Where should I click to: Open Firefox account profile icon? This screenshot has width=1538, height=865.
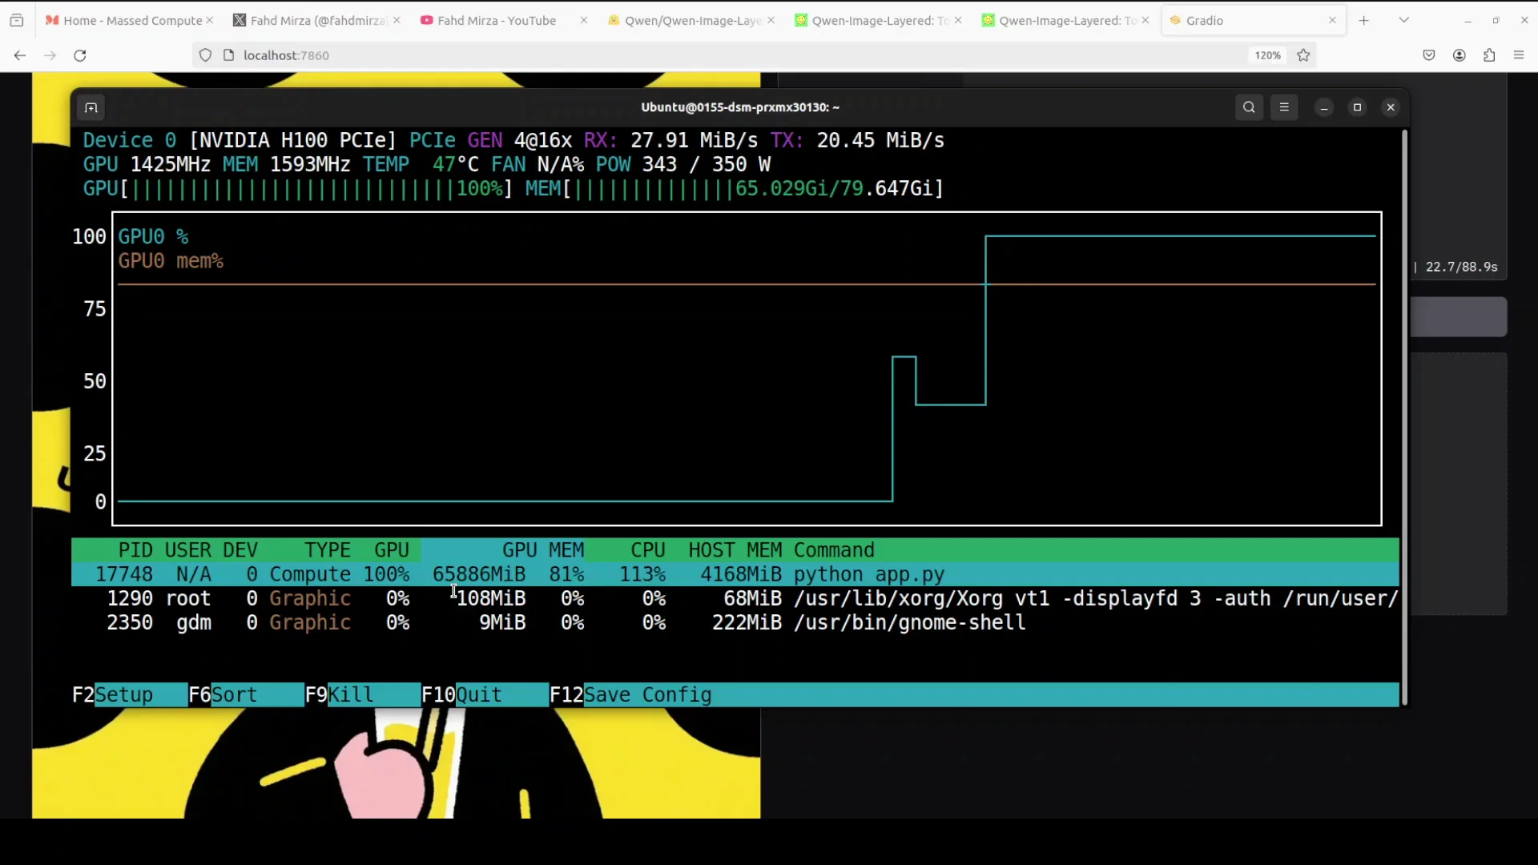[1459, 55]
